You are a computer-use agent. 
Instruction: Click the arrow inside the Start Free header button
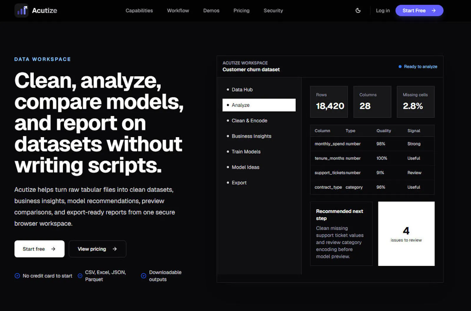click(434, 11)
